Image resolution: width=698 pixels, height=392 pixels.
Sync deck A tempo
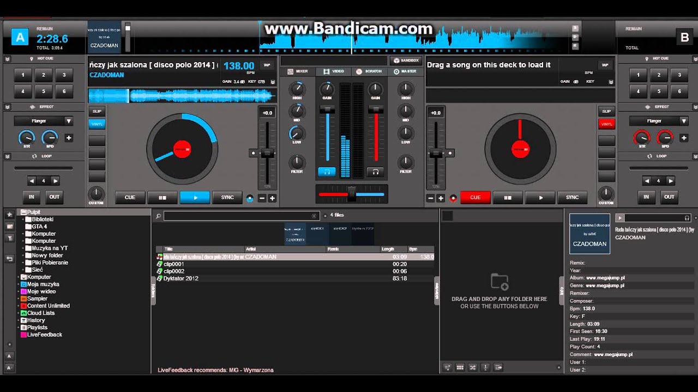pos(227,198)
